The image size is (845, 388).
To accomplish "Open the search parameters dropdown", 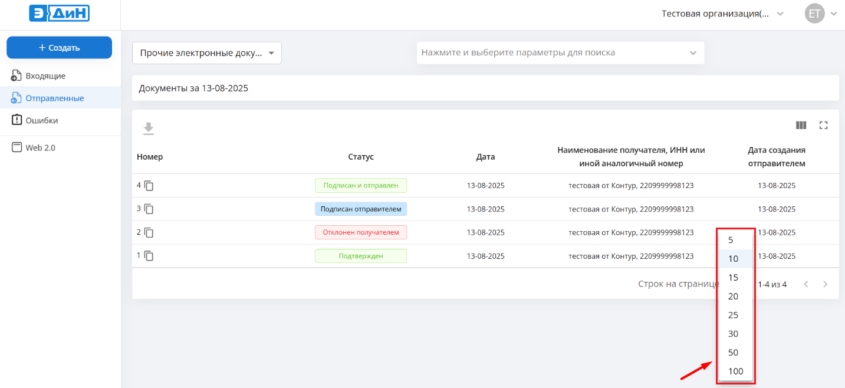I will point(560,53).
